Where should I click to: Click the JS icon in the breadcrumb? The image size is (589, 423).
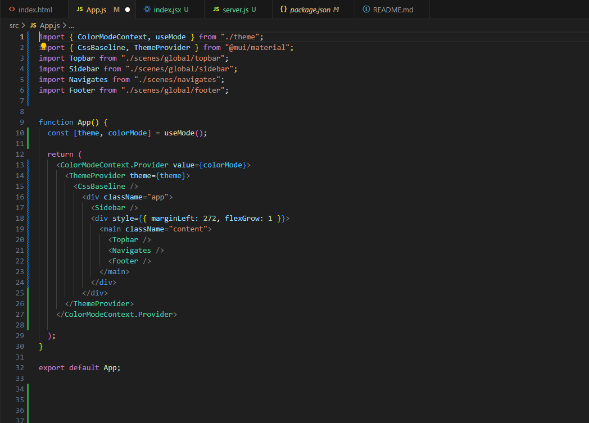tap(33, 26)
